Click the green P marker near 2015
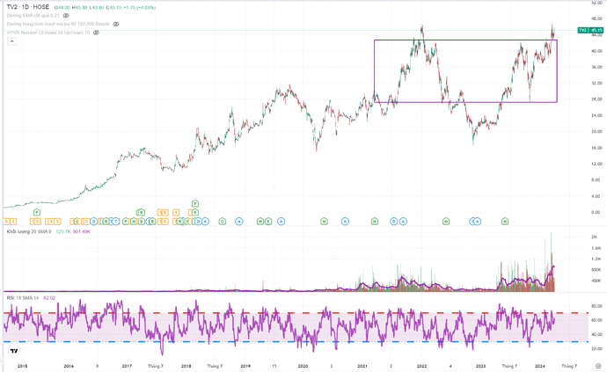607x372 pixels. click(37, 212)
